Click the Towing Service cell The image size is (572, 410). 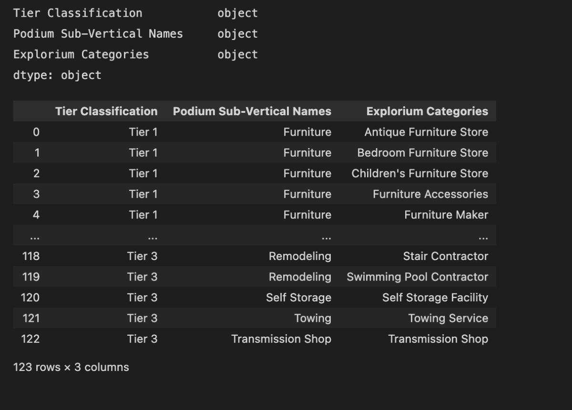pos(448,319)
